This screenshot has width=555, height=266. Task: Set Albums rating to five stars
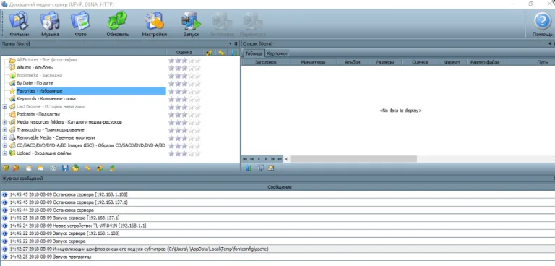[x=197, y=68]
